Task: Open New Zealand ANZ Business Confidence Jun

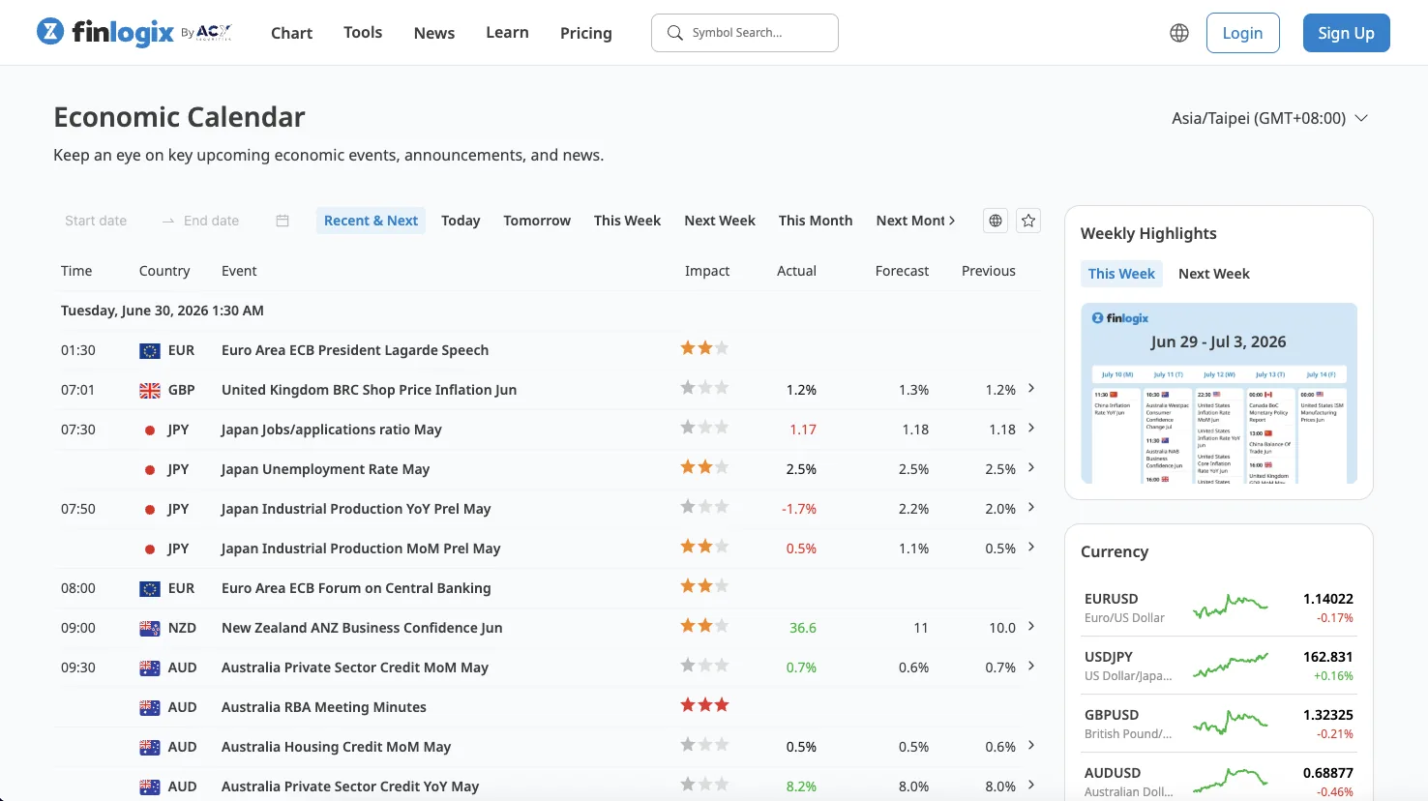Action: coord(362,628)
